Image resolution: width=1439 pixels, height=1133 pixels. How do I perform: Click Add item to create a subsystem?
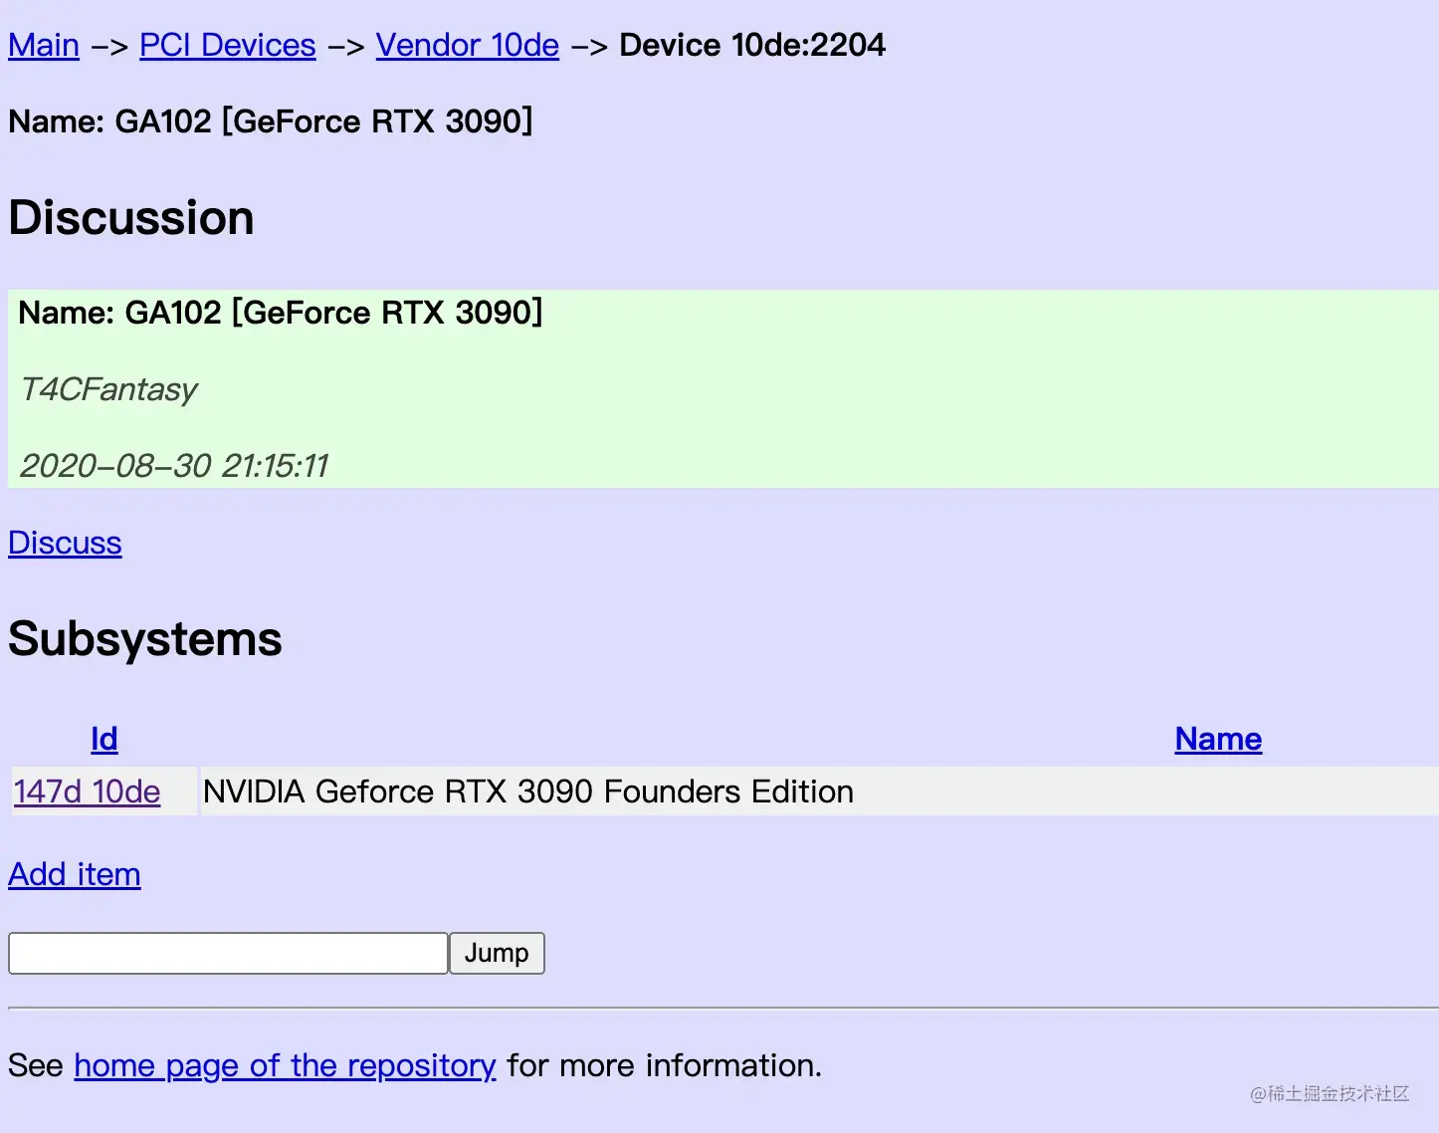click(74, 875)
